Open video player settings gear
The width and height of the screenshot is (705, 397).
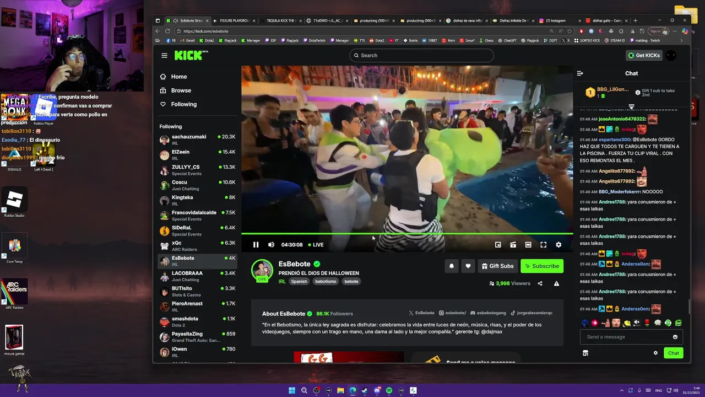(x=558, y=245)
